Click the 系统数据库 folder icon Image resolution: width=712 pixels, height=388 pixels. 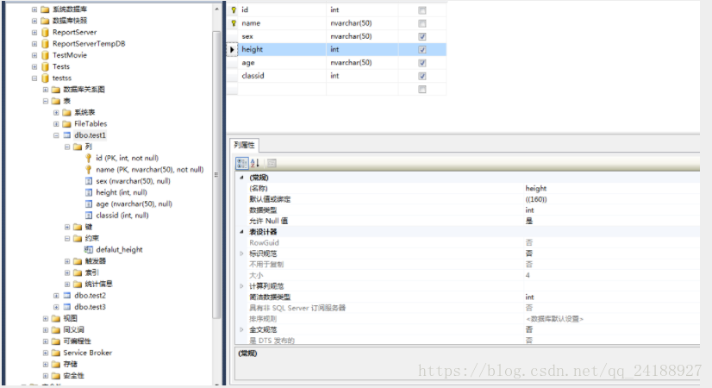[x=45, y=9]
